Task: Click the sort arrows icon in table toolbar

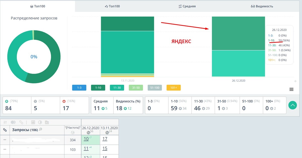Action: 5,122
